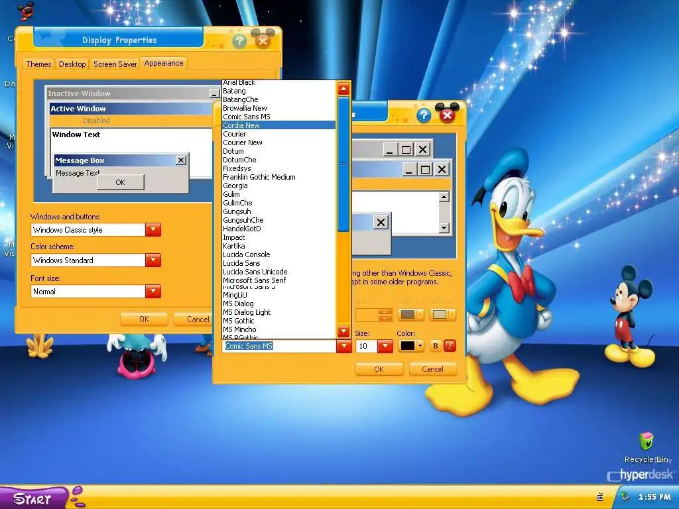Expand the Font size dropdown

pos(153,292)
